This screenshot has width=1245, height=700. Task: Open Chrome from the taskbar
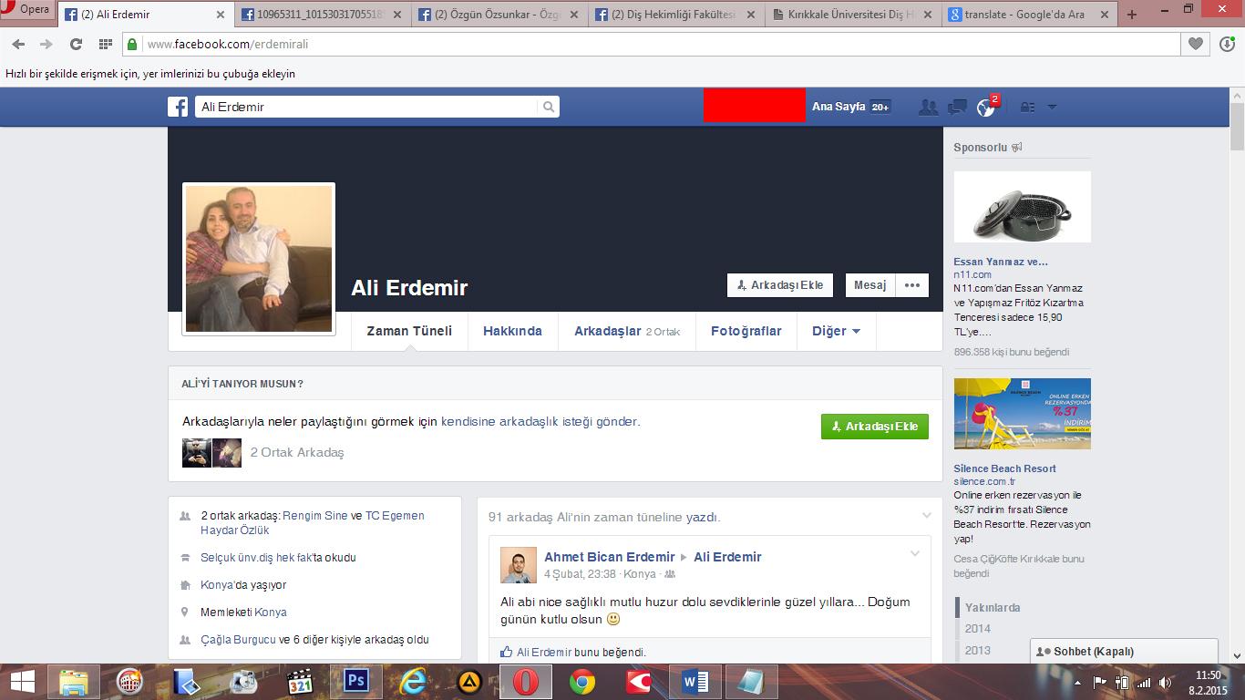coord(582,682)
